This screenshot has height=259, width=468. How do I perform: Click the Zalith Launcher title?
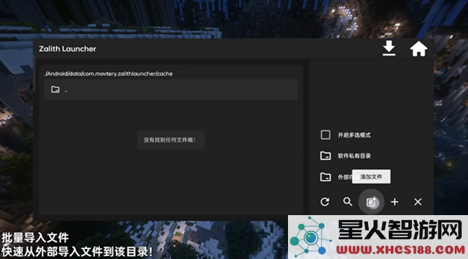[68, 49]
